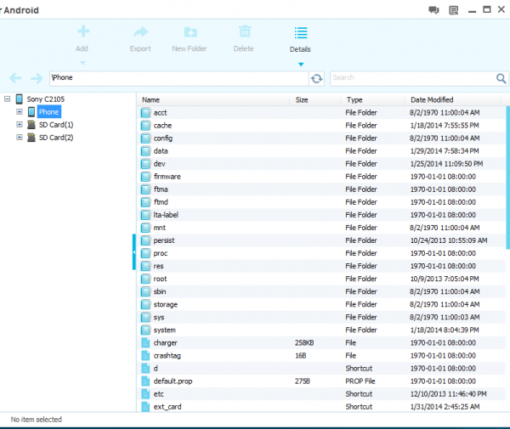Click the etc shortcut icon
Screen dimensions: 510x429
[145, 394]
